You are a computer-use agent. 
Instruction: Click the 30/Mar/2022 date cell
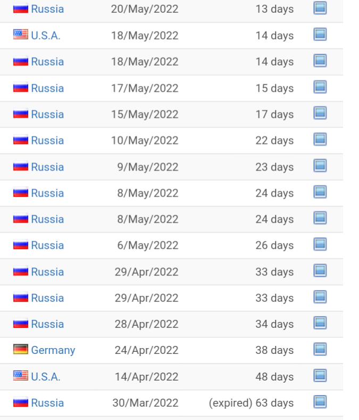tap(145, 403)
